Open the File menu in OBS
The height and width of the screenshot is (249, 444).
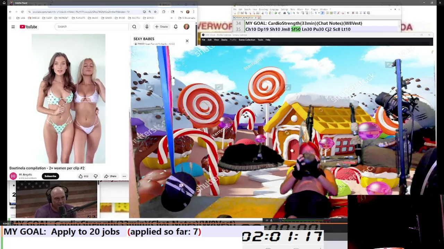point(204,40)
